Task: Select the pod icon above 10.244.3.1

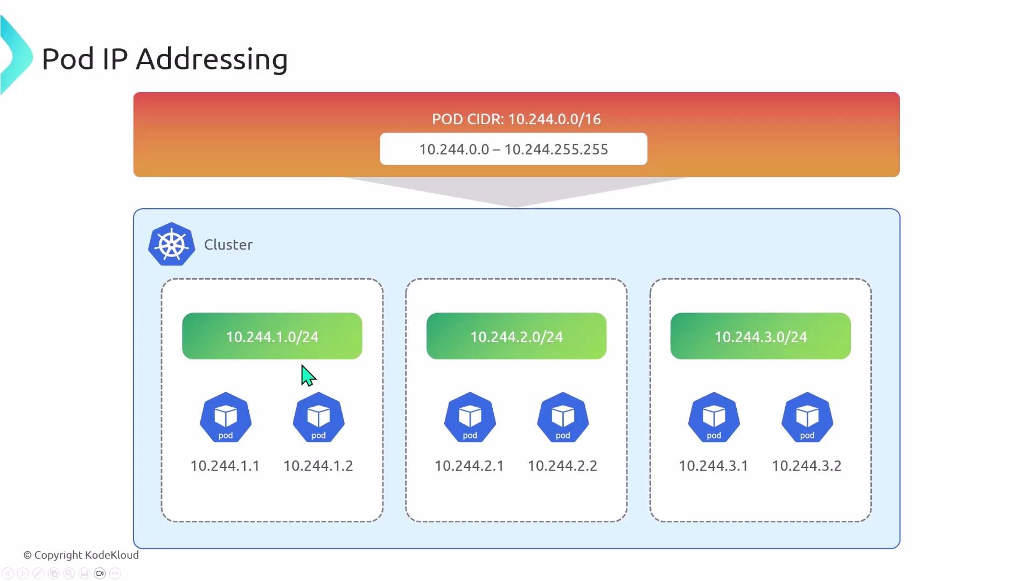Action: click(x=714, y=418)
